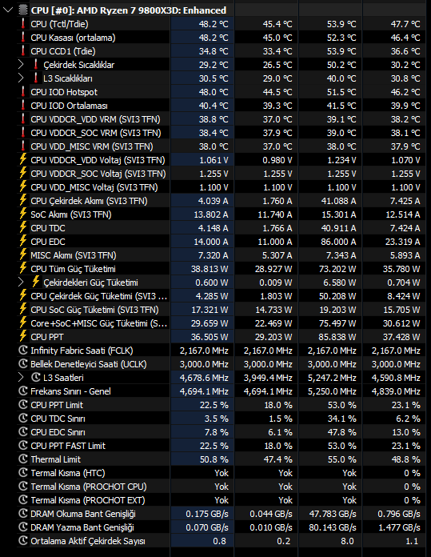Click lightning icon beside CPU Çekirdek Akımı
Screen dimensions: 431x557
[23, 200]
